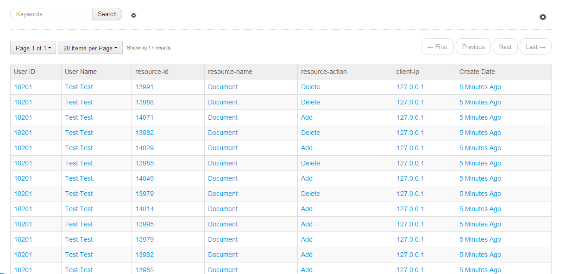Image resolution: width=565 pixels, height=274 pixels.
Task: Click the Next pagination button
Action: pyautogui.click(x=505, y=46)
